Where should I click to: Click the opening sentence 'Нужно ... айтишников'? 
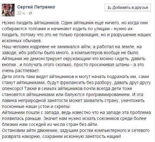(31, 23)
